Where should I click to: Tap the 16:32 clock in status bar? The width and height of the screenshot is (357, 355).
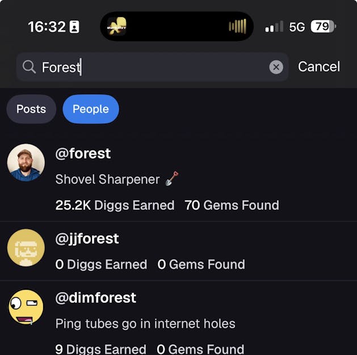(x=47, y=27)
